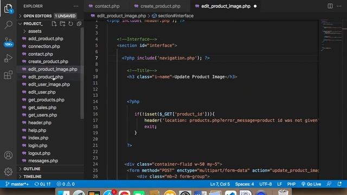Open help.php from the file tree

(x=37, y=131)
